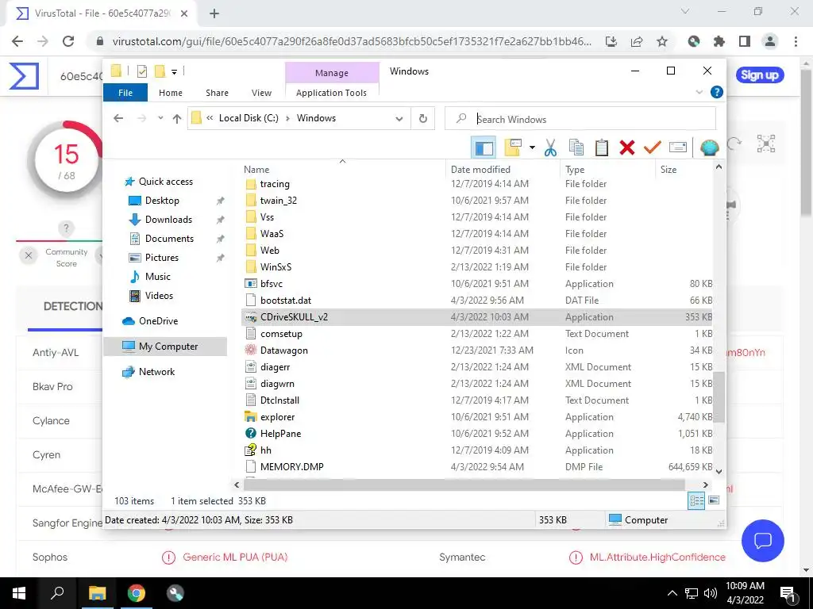Open the Share ribbon tab
This screenshot has height=609, width=813.
tap(217, 93)
